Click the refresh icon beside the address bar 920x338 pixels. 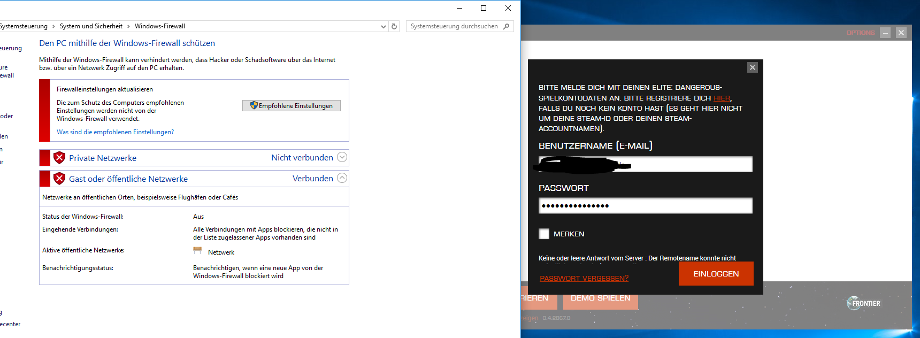(394, 26)
